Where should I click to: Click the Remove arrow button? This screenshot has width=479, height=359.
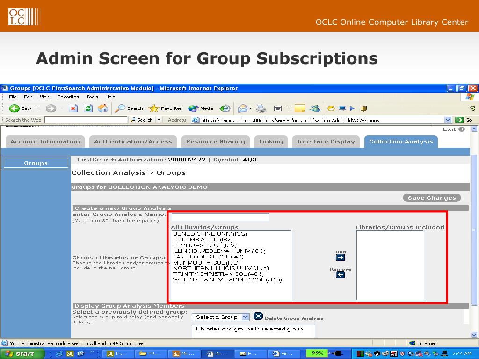341,275
